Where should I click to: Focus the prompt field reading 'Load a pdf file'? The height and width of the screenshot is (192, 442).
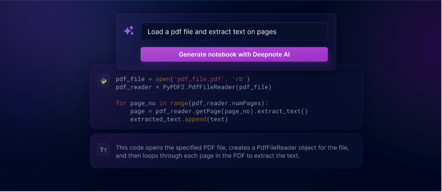pos(234,31)
